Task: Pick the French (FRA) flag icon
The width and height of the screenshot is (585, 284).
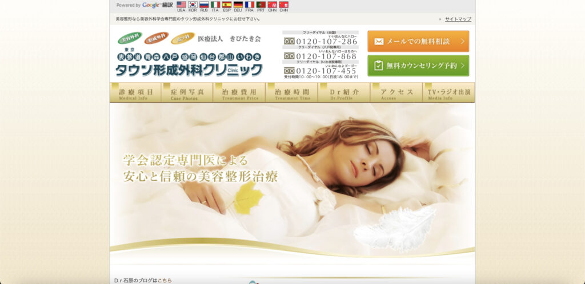Action: click(x=250, y=5)
